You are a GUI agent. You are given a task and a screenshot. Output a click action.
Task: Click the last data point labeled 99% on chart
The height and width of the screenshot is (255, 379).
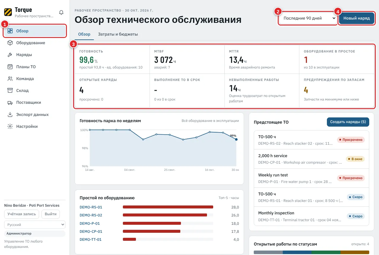tap(236, 139)
